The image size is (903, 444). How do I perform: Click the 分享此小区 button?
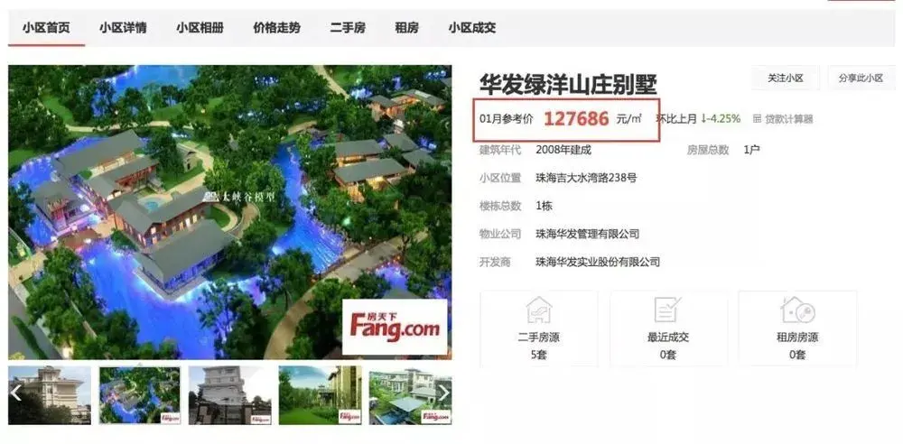[x=861, y=79]
